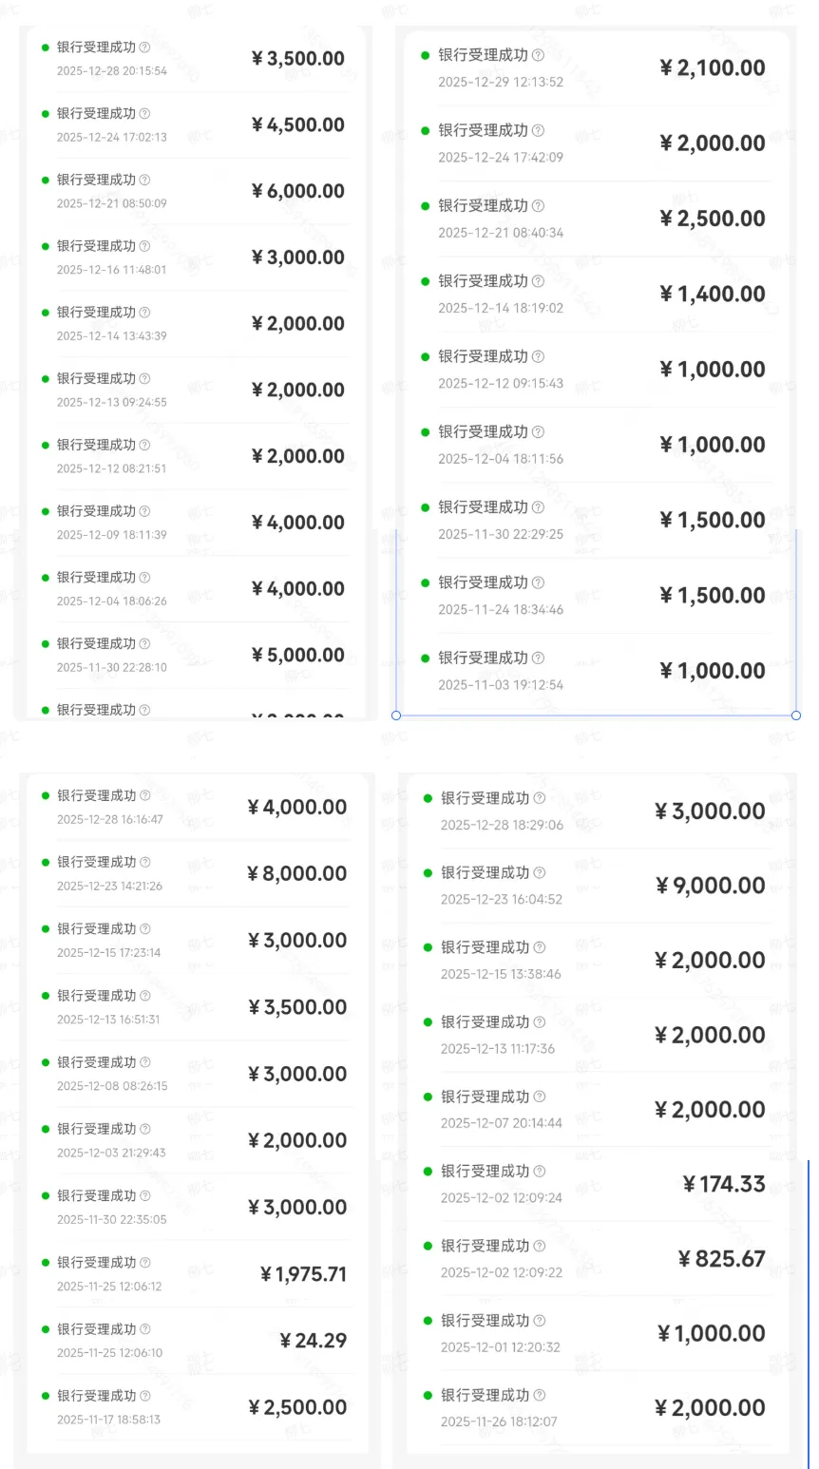Click green status dot of 2025-11-26 18:12:07 entry
The width and height of the screenshot is (819, 1469).
[428, 1396]
